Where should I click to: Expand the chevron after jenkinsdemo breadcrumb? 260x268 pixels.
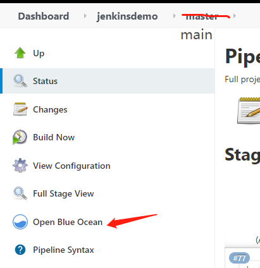pyautogui.click(x=174, y=16)
